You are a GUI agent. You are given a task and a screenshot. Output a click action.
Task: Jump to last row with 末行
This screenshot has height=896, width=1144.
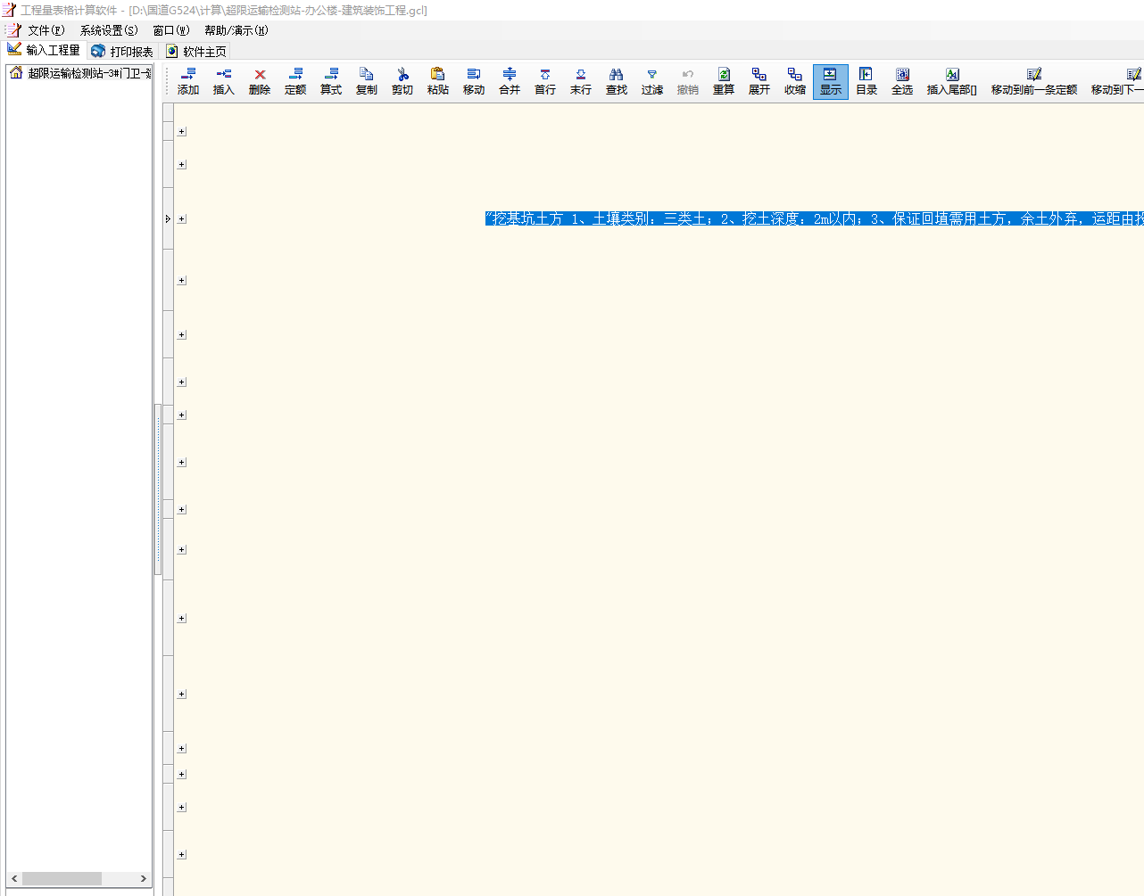(581, 81)
